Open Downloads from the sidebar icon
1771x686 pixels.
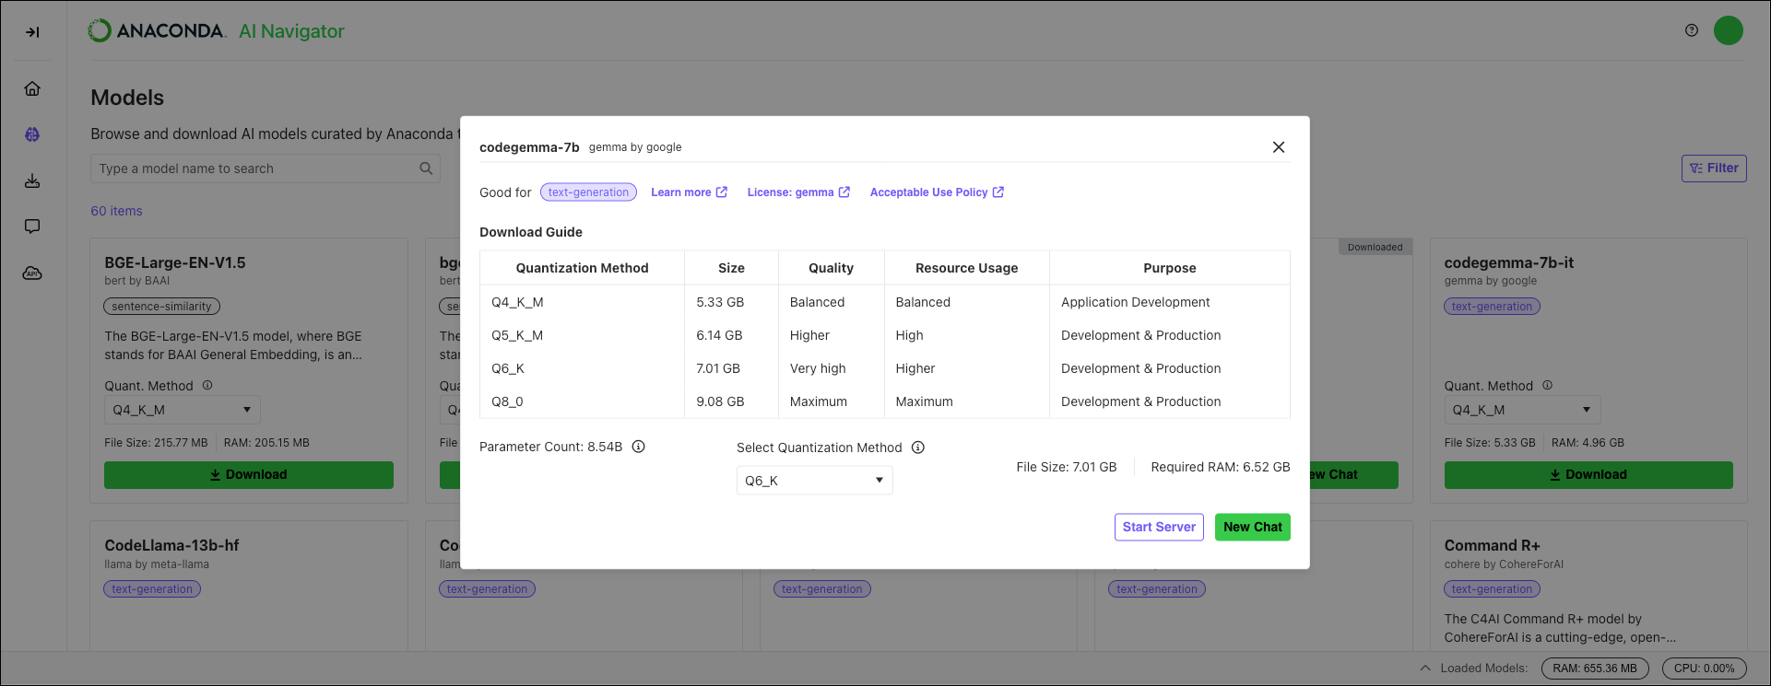[32, 180]
